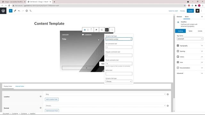This screenshot has height=115, width=205.
Task: Toggle the dynamic data toolbar icon
Action: 107,30
